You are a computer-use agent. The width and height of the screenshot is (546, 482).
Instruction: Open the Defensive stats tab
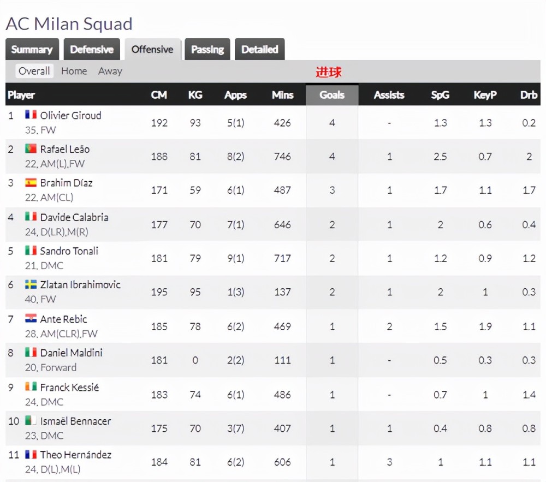[92, 50]
